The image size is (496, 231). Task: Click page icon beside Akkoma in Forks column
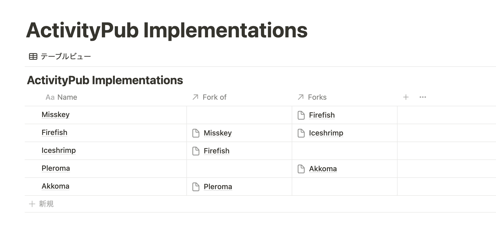[x=301, y=169]
